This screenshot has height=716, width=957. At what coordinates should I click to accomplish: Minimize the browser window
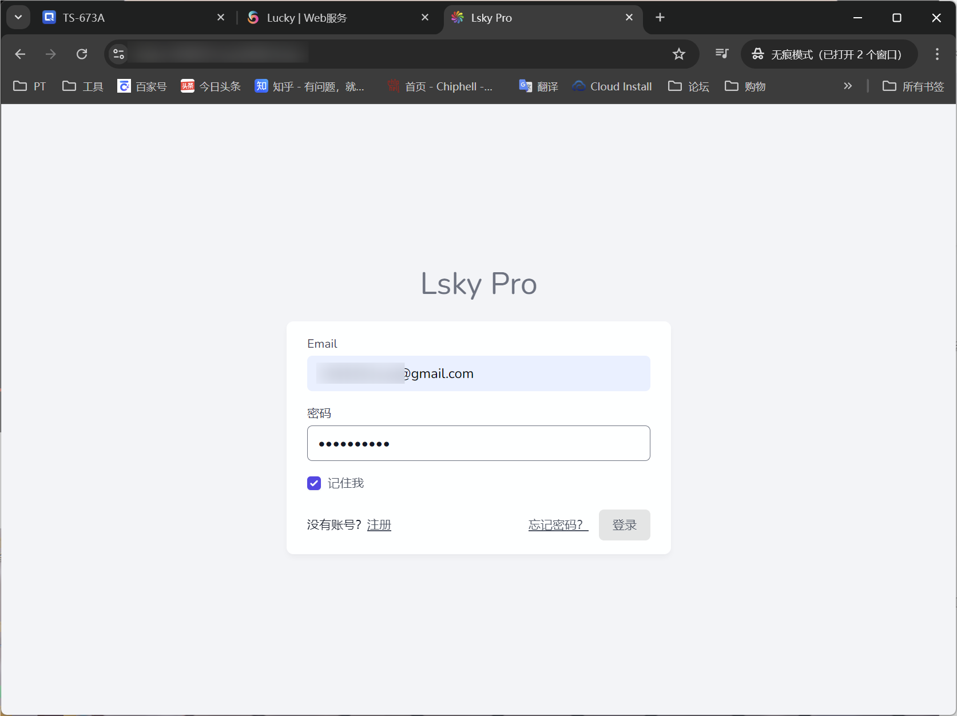(x=857, y=18)
